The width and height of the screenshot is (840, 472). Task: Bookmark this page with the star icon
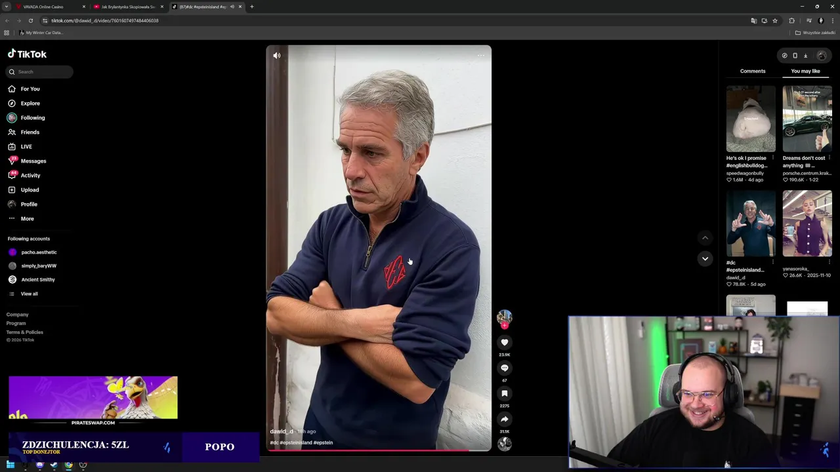pos(775,20)
